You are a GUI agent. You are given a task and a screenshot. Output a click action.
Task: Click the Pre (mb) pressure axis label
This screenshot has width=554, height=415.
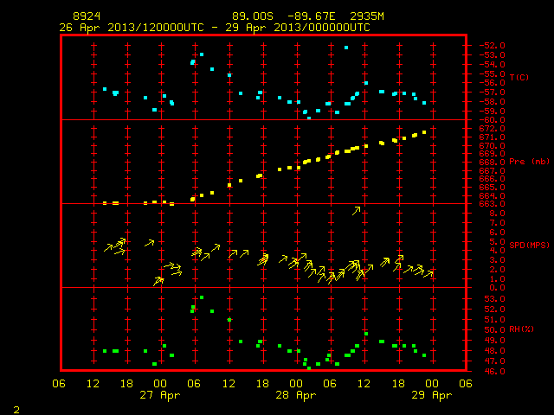tap(529, 162)
